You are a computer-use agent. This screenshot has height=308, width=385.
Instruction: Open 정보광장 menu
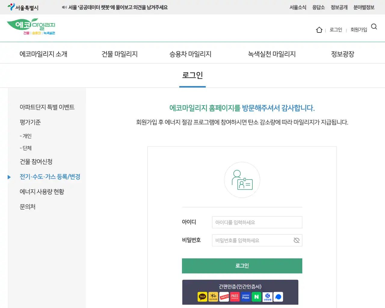pos(343,54)
